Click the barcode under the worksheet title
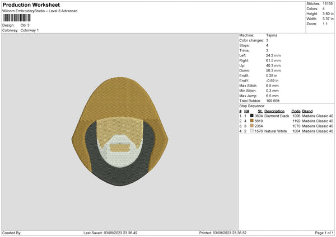This screenshot has width=336, height=237. (18, 18)
